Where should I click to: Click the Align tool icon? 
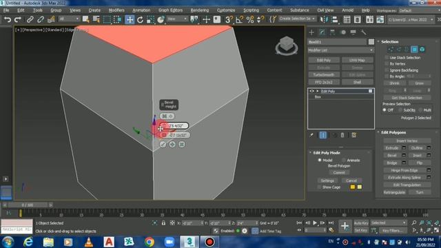335,19
